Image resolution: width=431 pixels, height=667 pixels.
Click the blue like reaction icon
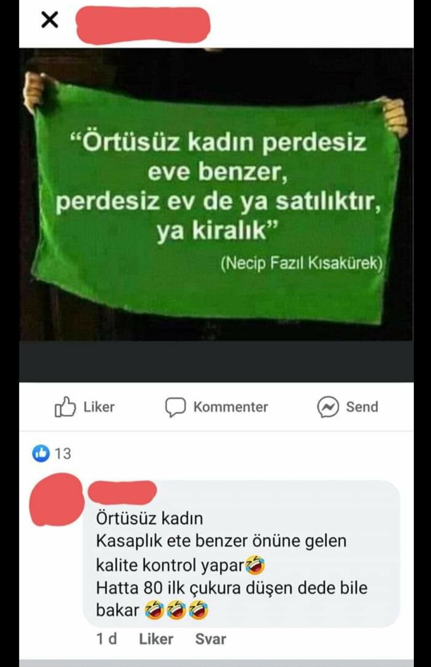41,454
